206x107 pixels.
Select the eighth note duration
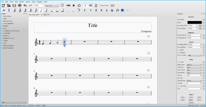36,10
